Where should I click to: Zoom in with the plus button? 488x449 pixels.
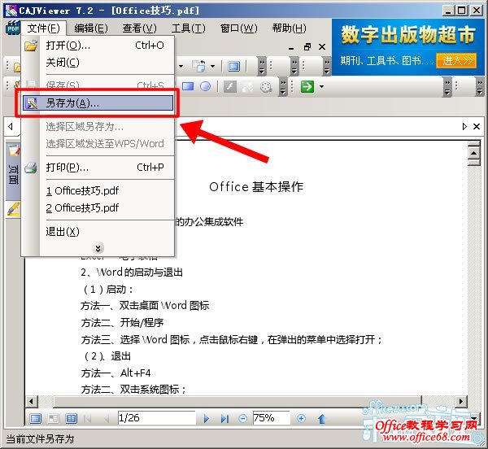[301, 419]
